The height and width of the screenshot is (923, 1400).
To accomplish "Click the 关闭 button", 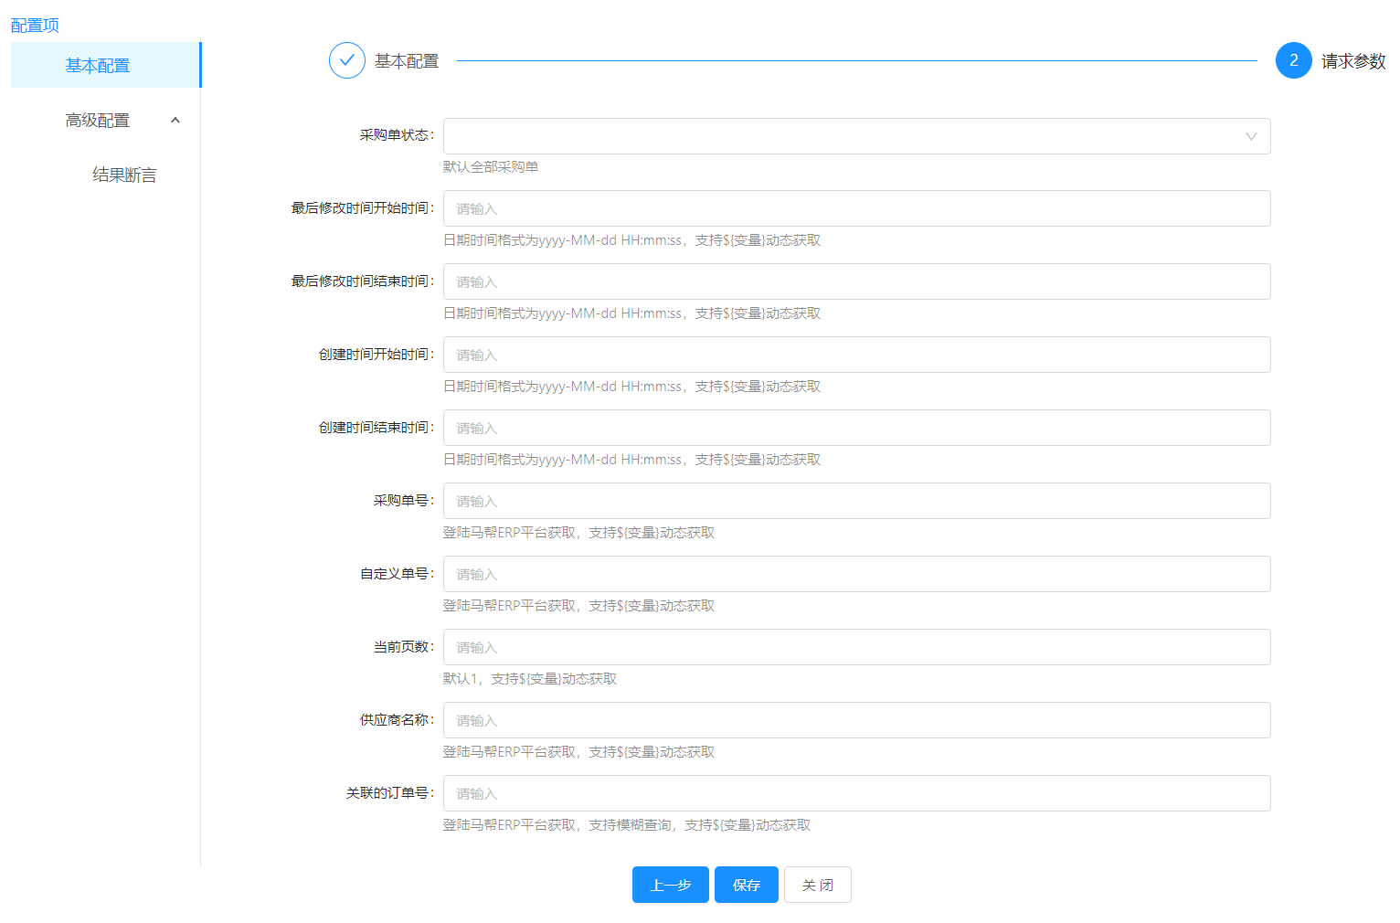I will pyautogui.click(x=817, y=885).
